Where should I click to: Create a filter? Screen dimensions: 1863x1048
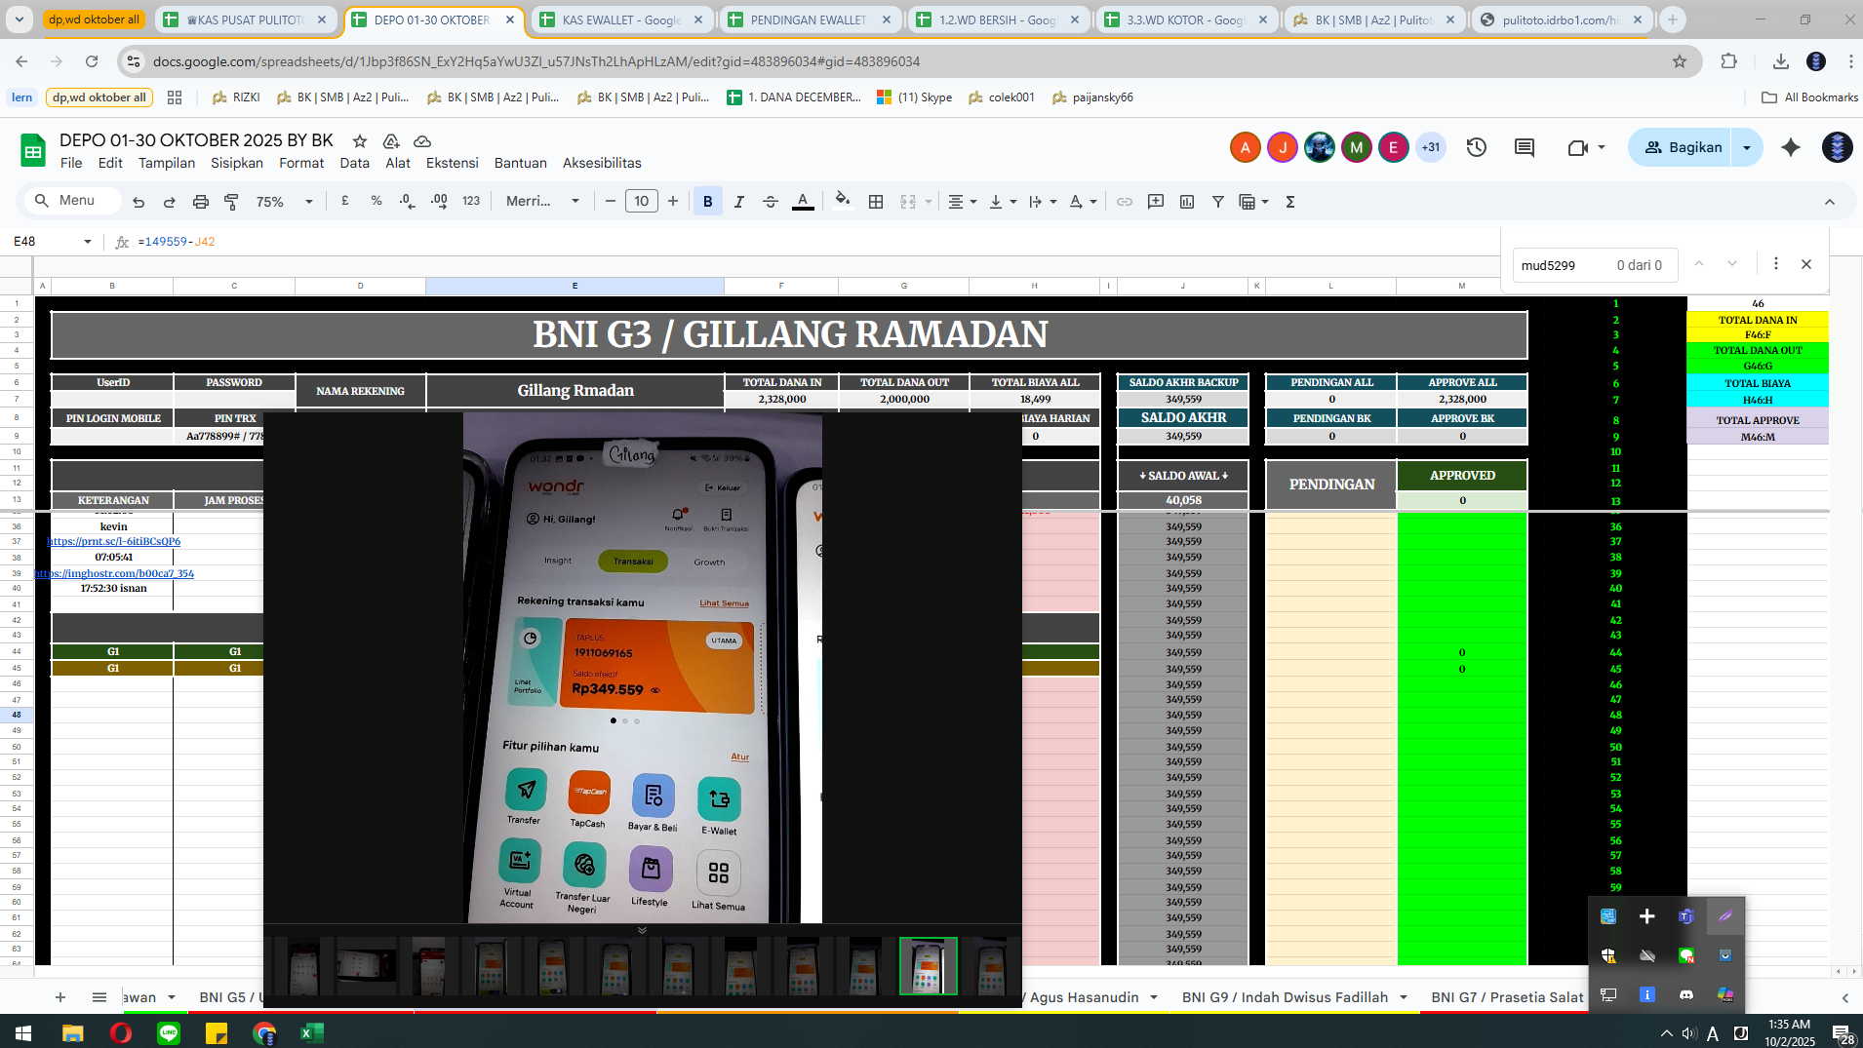[x=1218, y=202]
